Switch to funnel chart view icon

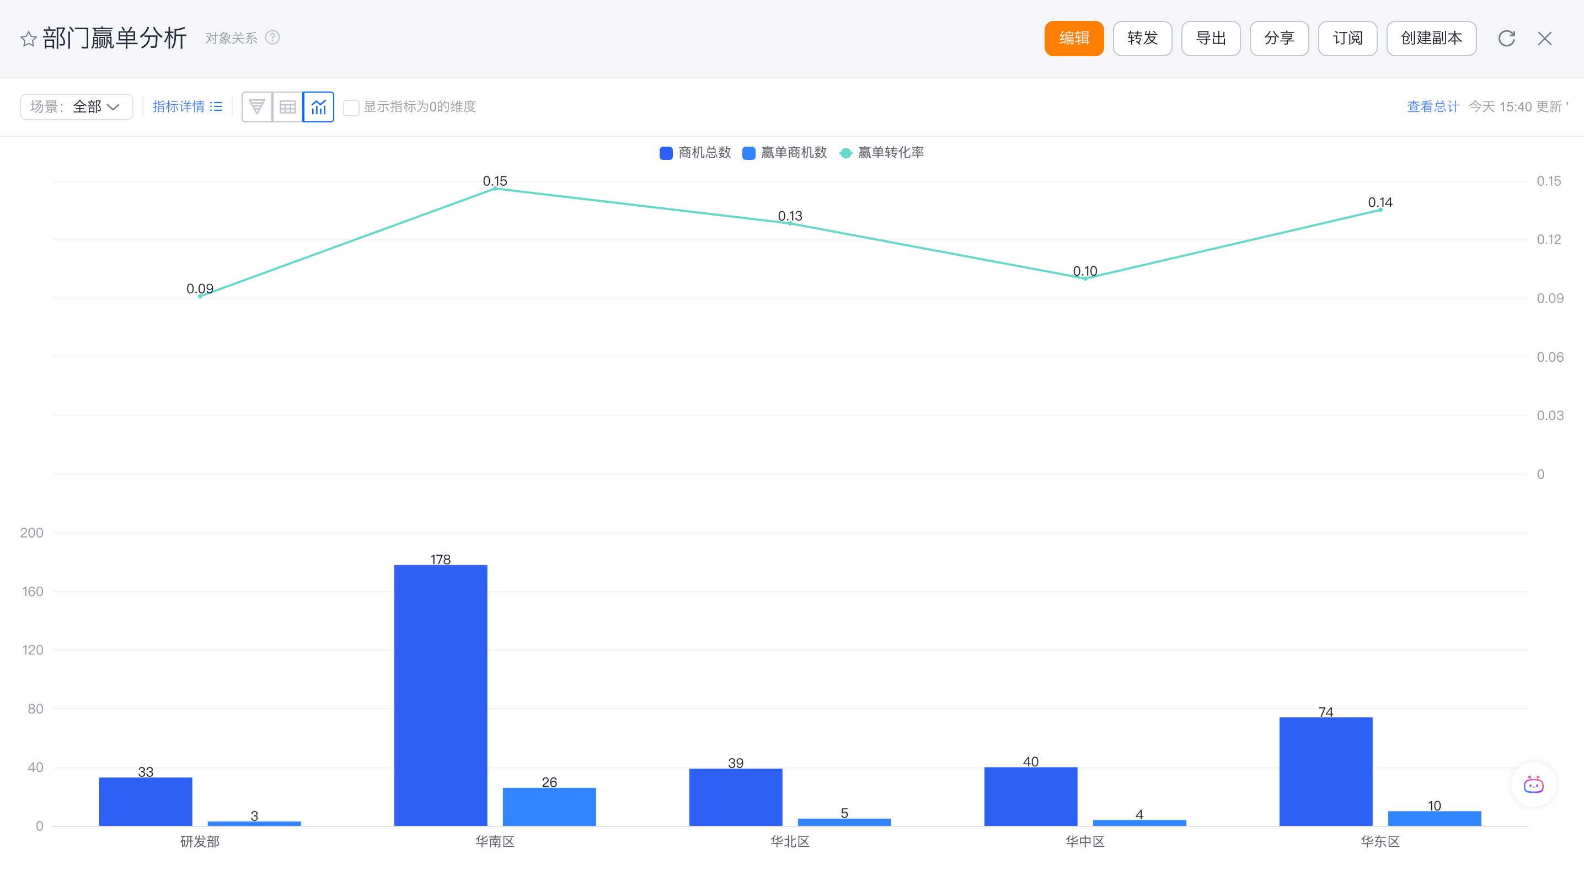point(257,107)
